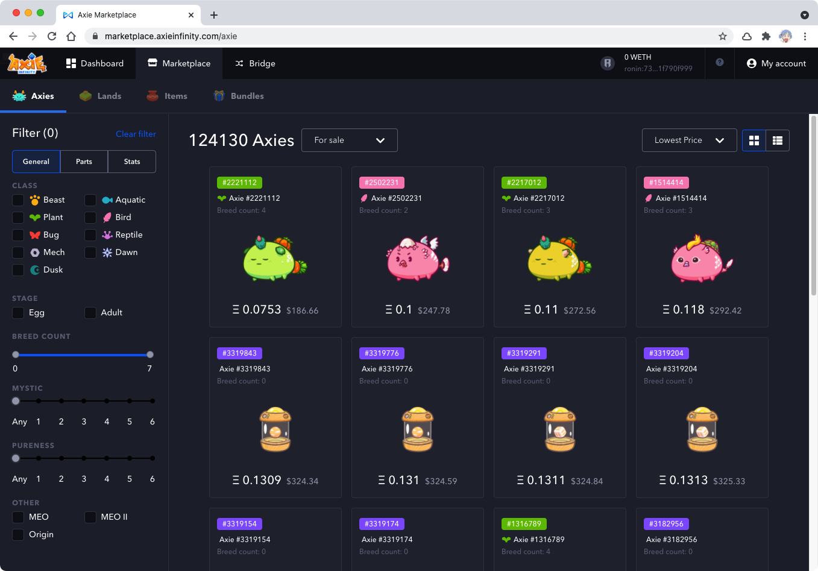Go to browser home page
Viewport: 818px width, 571px height.
71,36
